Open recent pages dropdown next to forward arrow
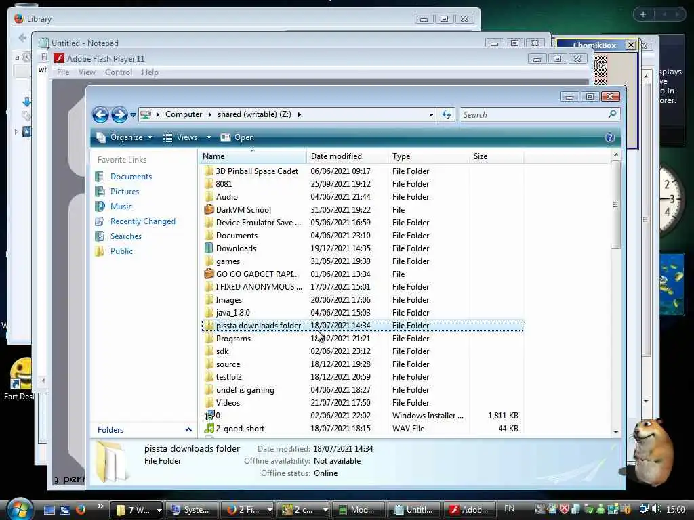This screenshot has height=520, width=694. [x=133, y=115]
